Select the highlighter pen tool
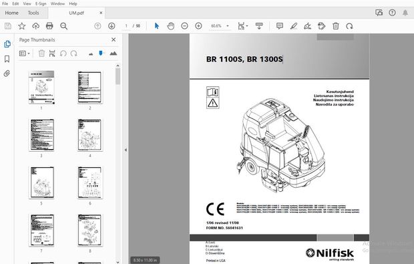414x264 pixels. click(294, 26)
